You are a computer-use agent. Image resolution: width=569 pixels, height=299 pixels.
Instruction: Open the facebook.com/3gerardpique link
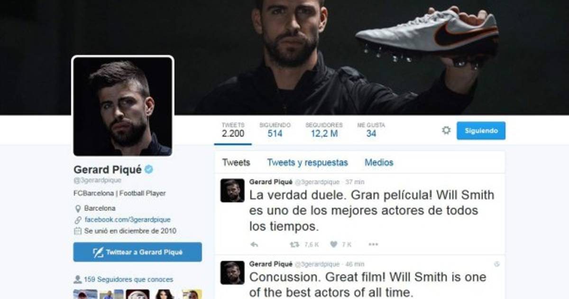coord(127,220)
